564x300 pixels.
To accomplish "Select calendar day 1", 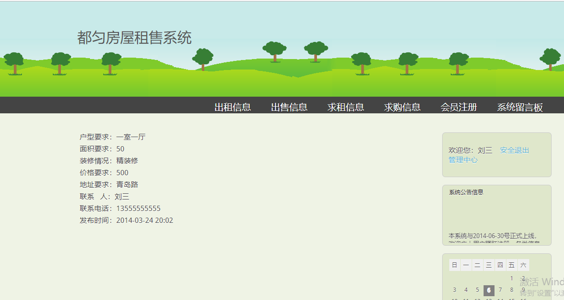I will click(512, 279).
